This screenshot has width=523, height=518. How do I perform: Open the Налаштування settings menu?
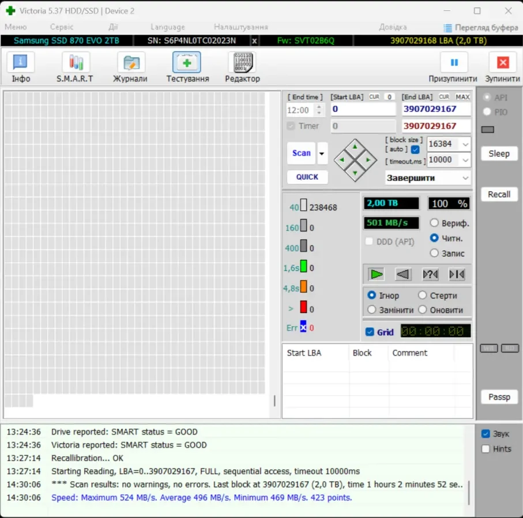pos(241,27)
